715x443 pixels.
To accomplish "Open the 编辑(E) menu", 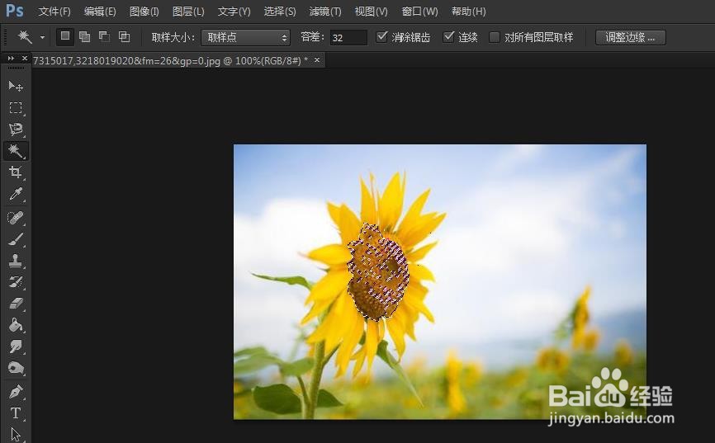I will (x=100, y=11).
